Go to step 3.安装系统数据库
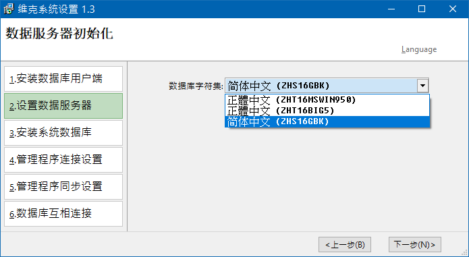This screenshot has width=469, height=257. tap(63, 133)
